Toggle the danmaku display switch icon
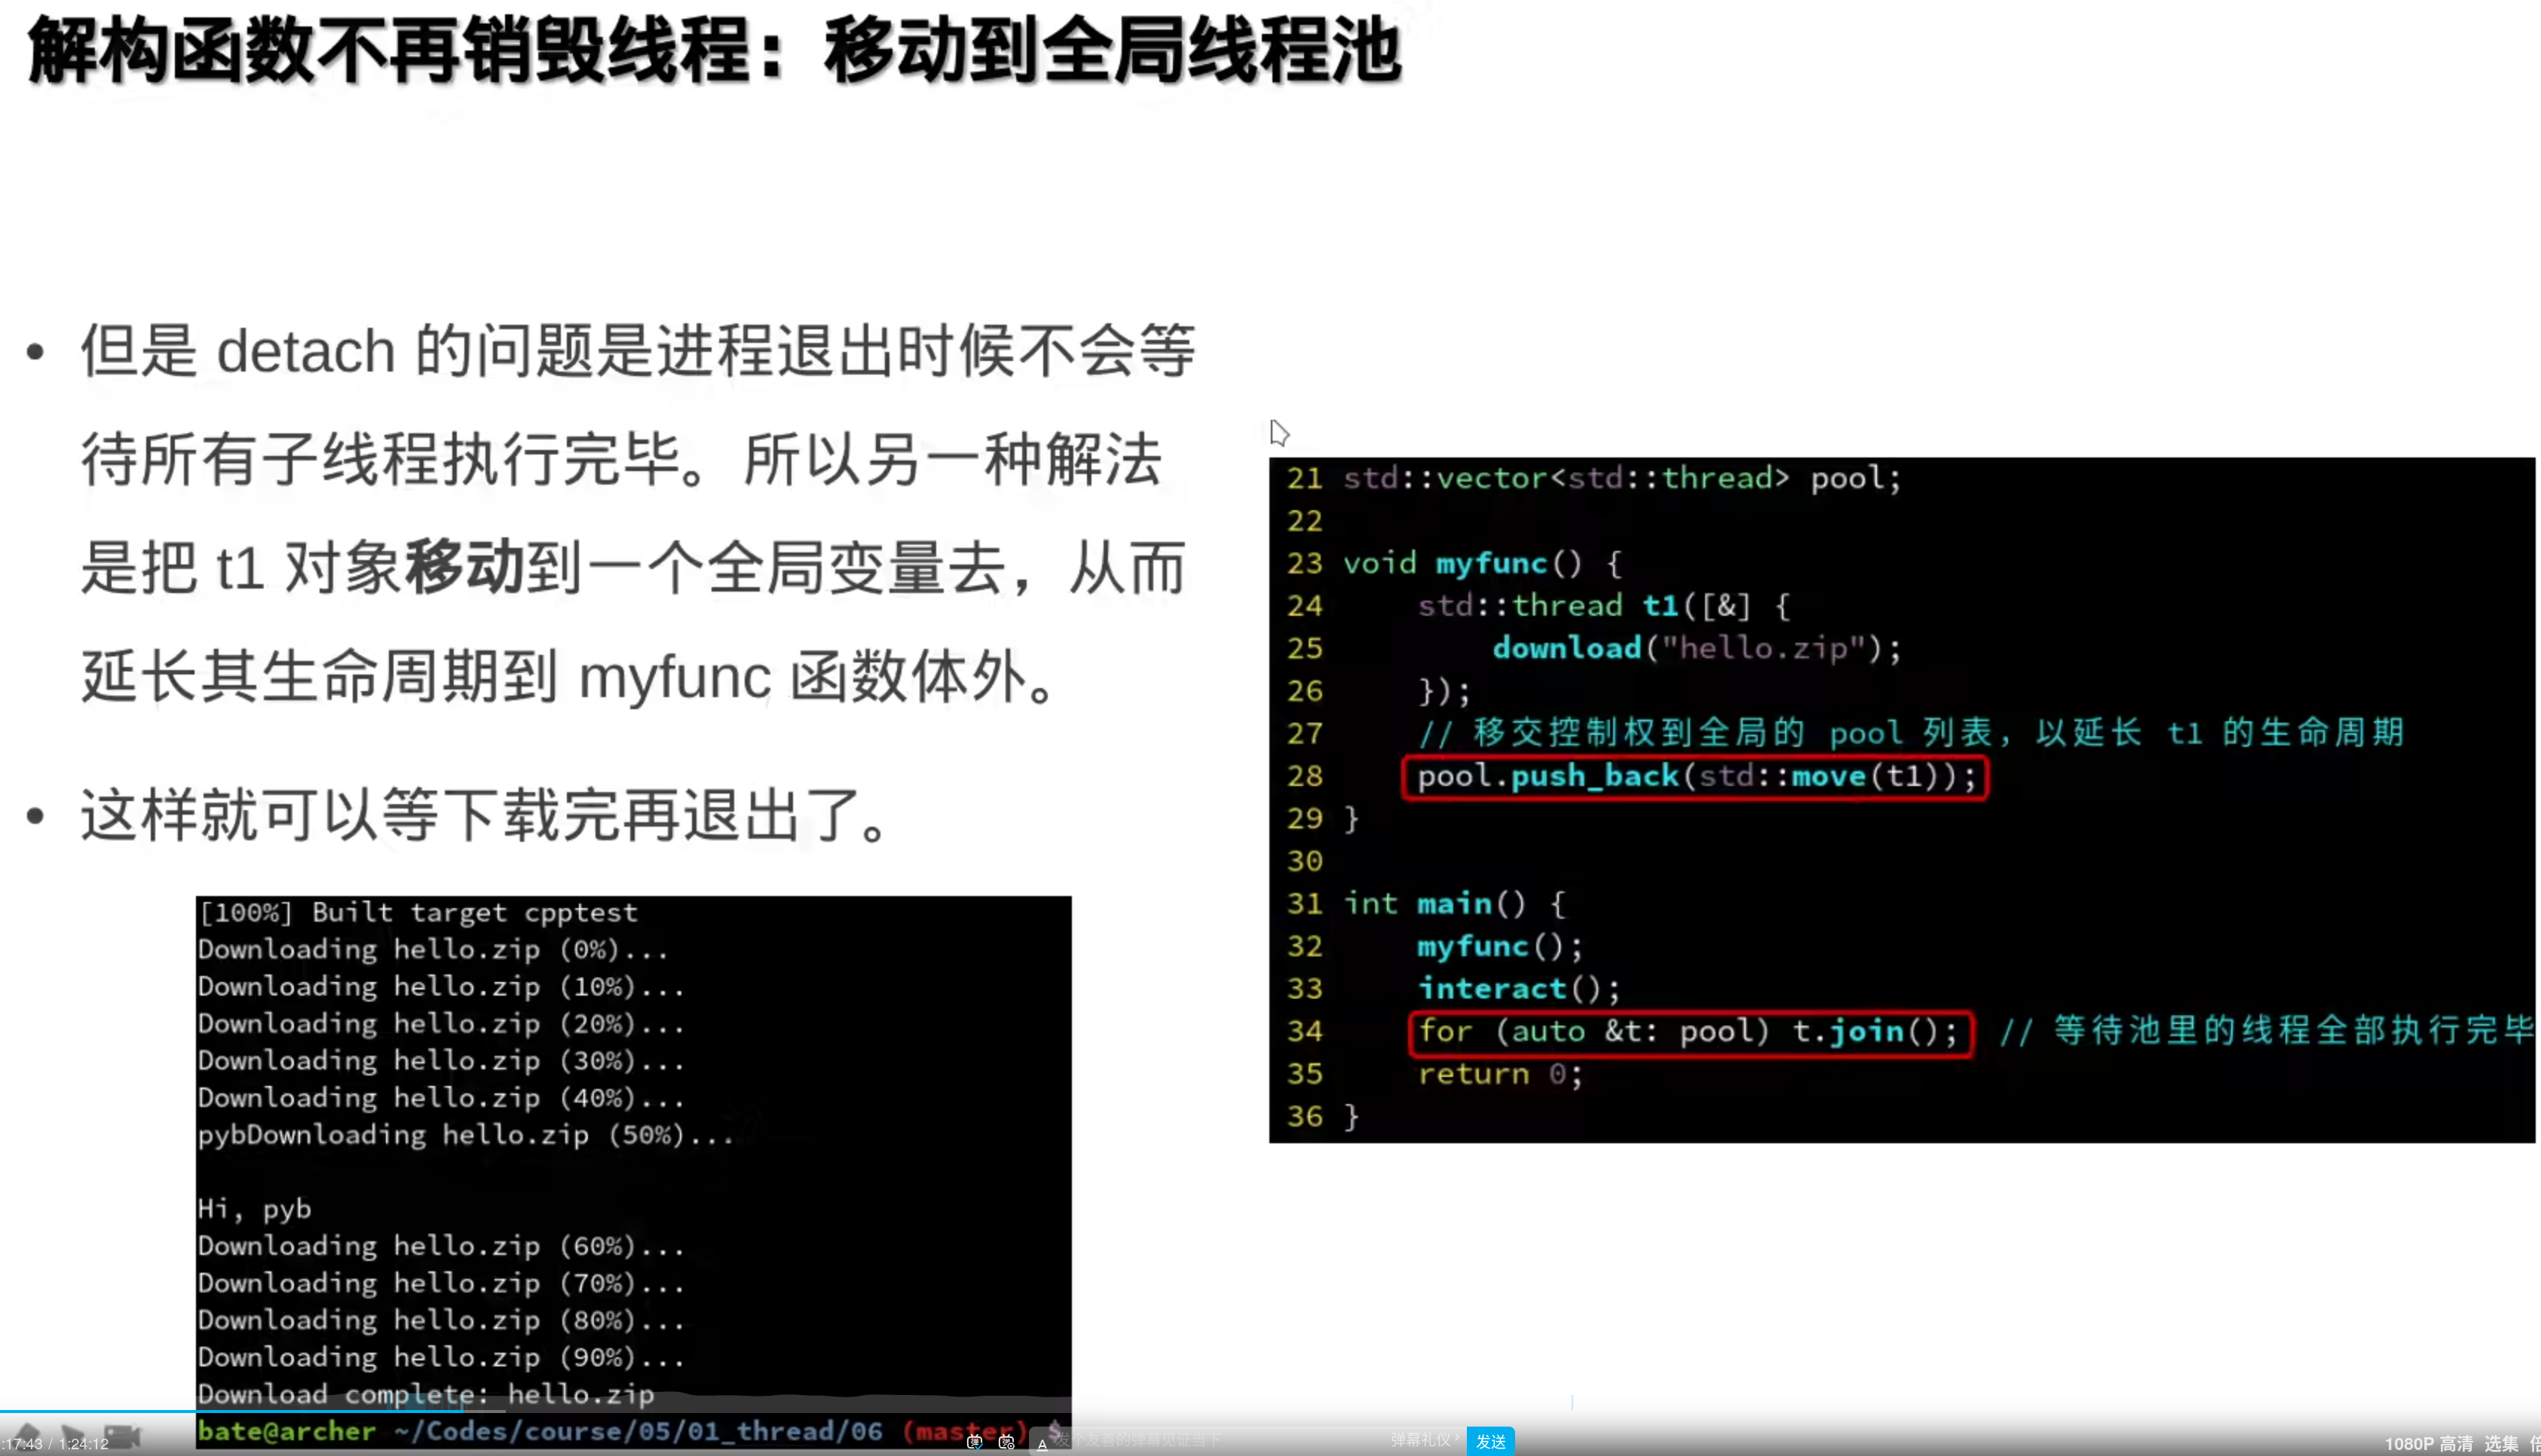The image size is (2541, 1456). [974, 1441]
